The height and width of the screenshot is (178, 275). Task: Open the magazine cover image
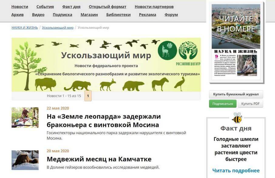pyautogui.click(x=236, y=42)
